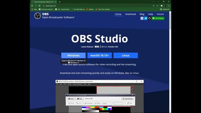Screen dimensions: 201x113
Task: Open the Chrome extensions puzzle icon
Action: pos(161,6)
